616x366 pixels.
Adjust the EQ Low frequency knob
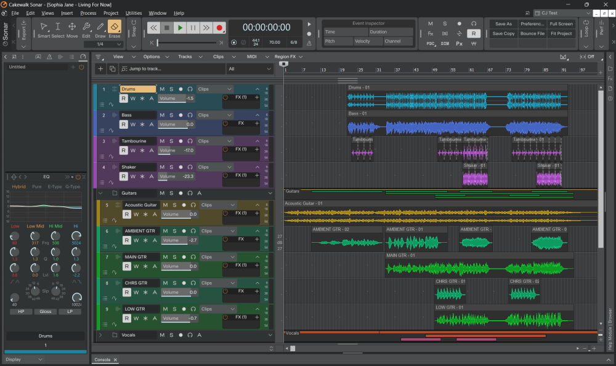coord(15,236)
